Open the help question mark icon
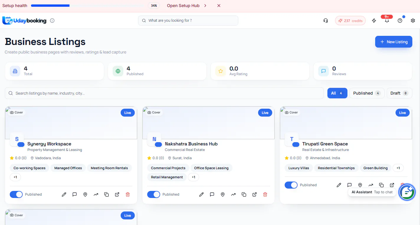420x225 pixels. click(x=400, y=21)
